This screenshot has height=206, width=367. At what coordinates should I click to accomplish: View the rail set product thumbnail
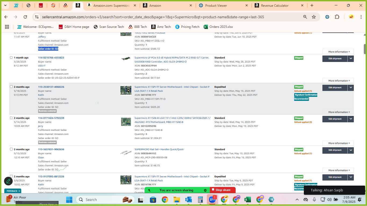pos(126,153)
